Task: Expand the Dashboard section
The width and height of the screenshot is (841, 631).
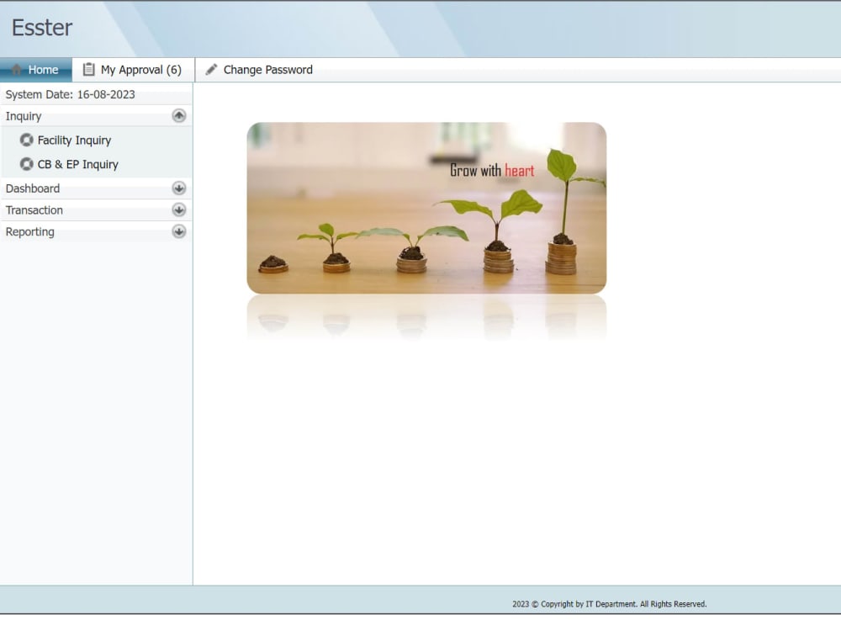Action: 178,188
